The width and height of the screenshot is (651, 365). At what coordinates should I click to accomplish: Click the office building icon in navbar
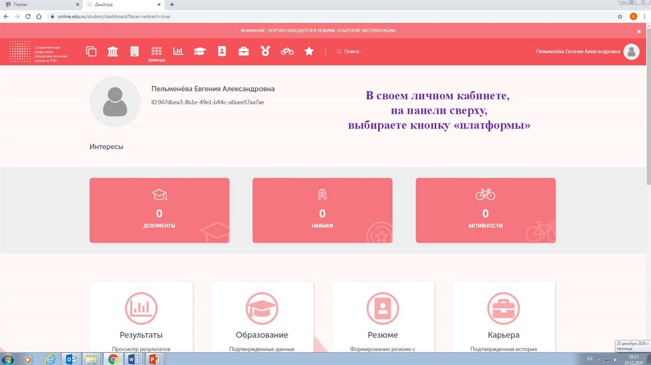pyautogui.click(x=134, y=52)
